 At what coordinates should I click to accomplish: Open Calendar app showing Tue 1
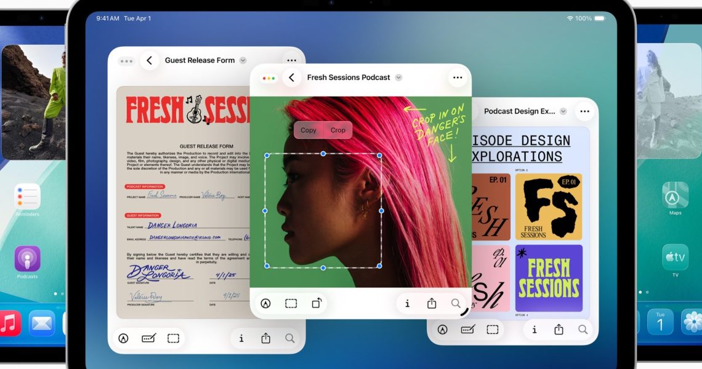pyautogui.click(x=660, y=322)
